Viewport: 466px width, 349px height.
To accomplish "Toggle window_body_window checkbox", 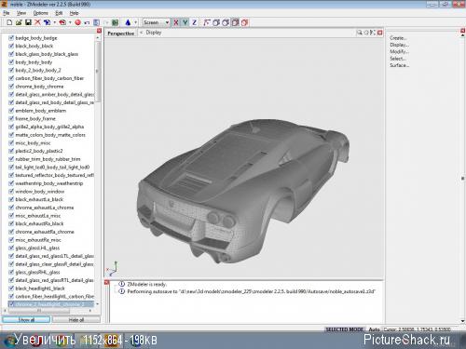I will point(11,192).
